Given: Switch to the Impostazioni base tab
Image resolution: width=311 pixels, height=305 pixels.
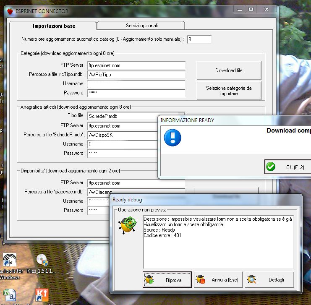Looking at the screenshot, I should [x=53, y=26].
